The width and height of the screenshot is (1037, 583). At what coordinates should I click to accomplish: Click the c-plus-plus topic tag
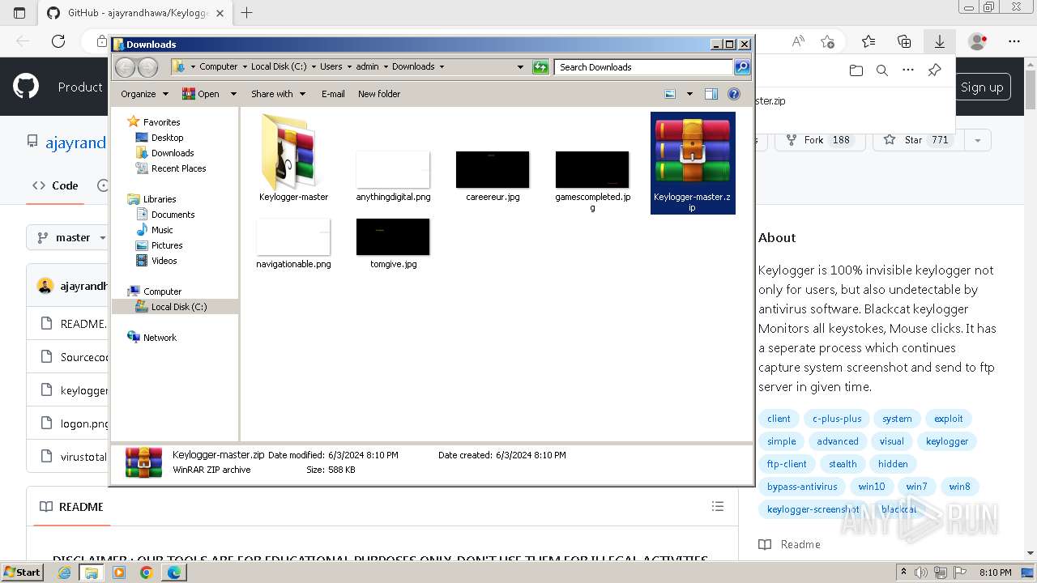pos(837,419)
